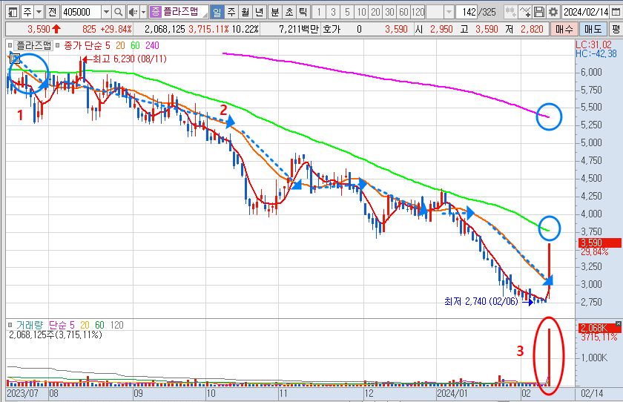Click the 거래량 volume legend label
Screen dimensions: 623x402
tap(30, 326)
